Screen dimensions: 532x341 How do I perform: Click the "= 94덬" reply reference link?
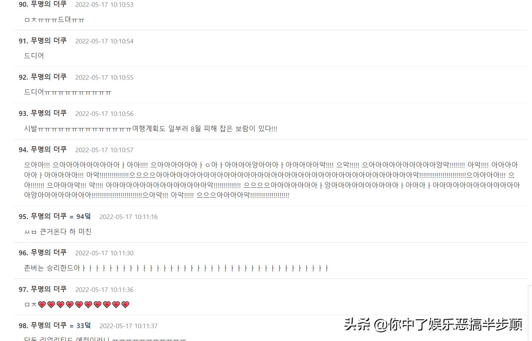click(80, 216)
